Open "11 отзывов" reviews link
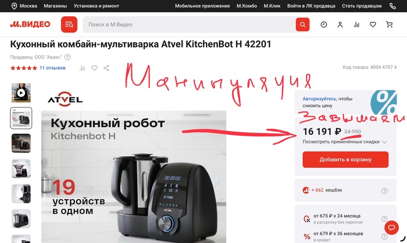Image resolution: width=407 pixels, height=243 pixels. tap(52, 68)
